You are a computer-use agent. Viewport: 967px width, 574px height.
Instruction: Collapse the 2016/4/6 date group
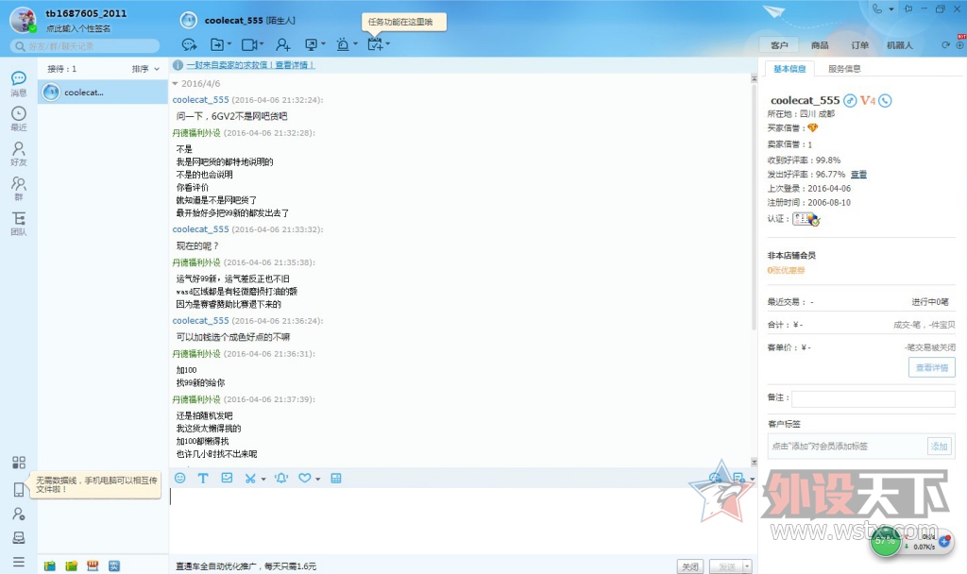tap(175, 84)
